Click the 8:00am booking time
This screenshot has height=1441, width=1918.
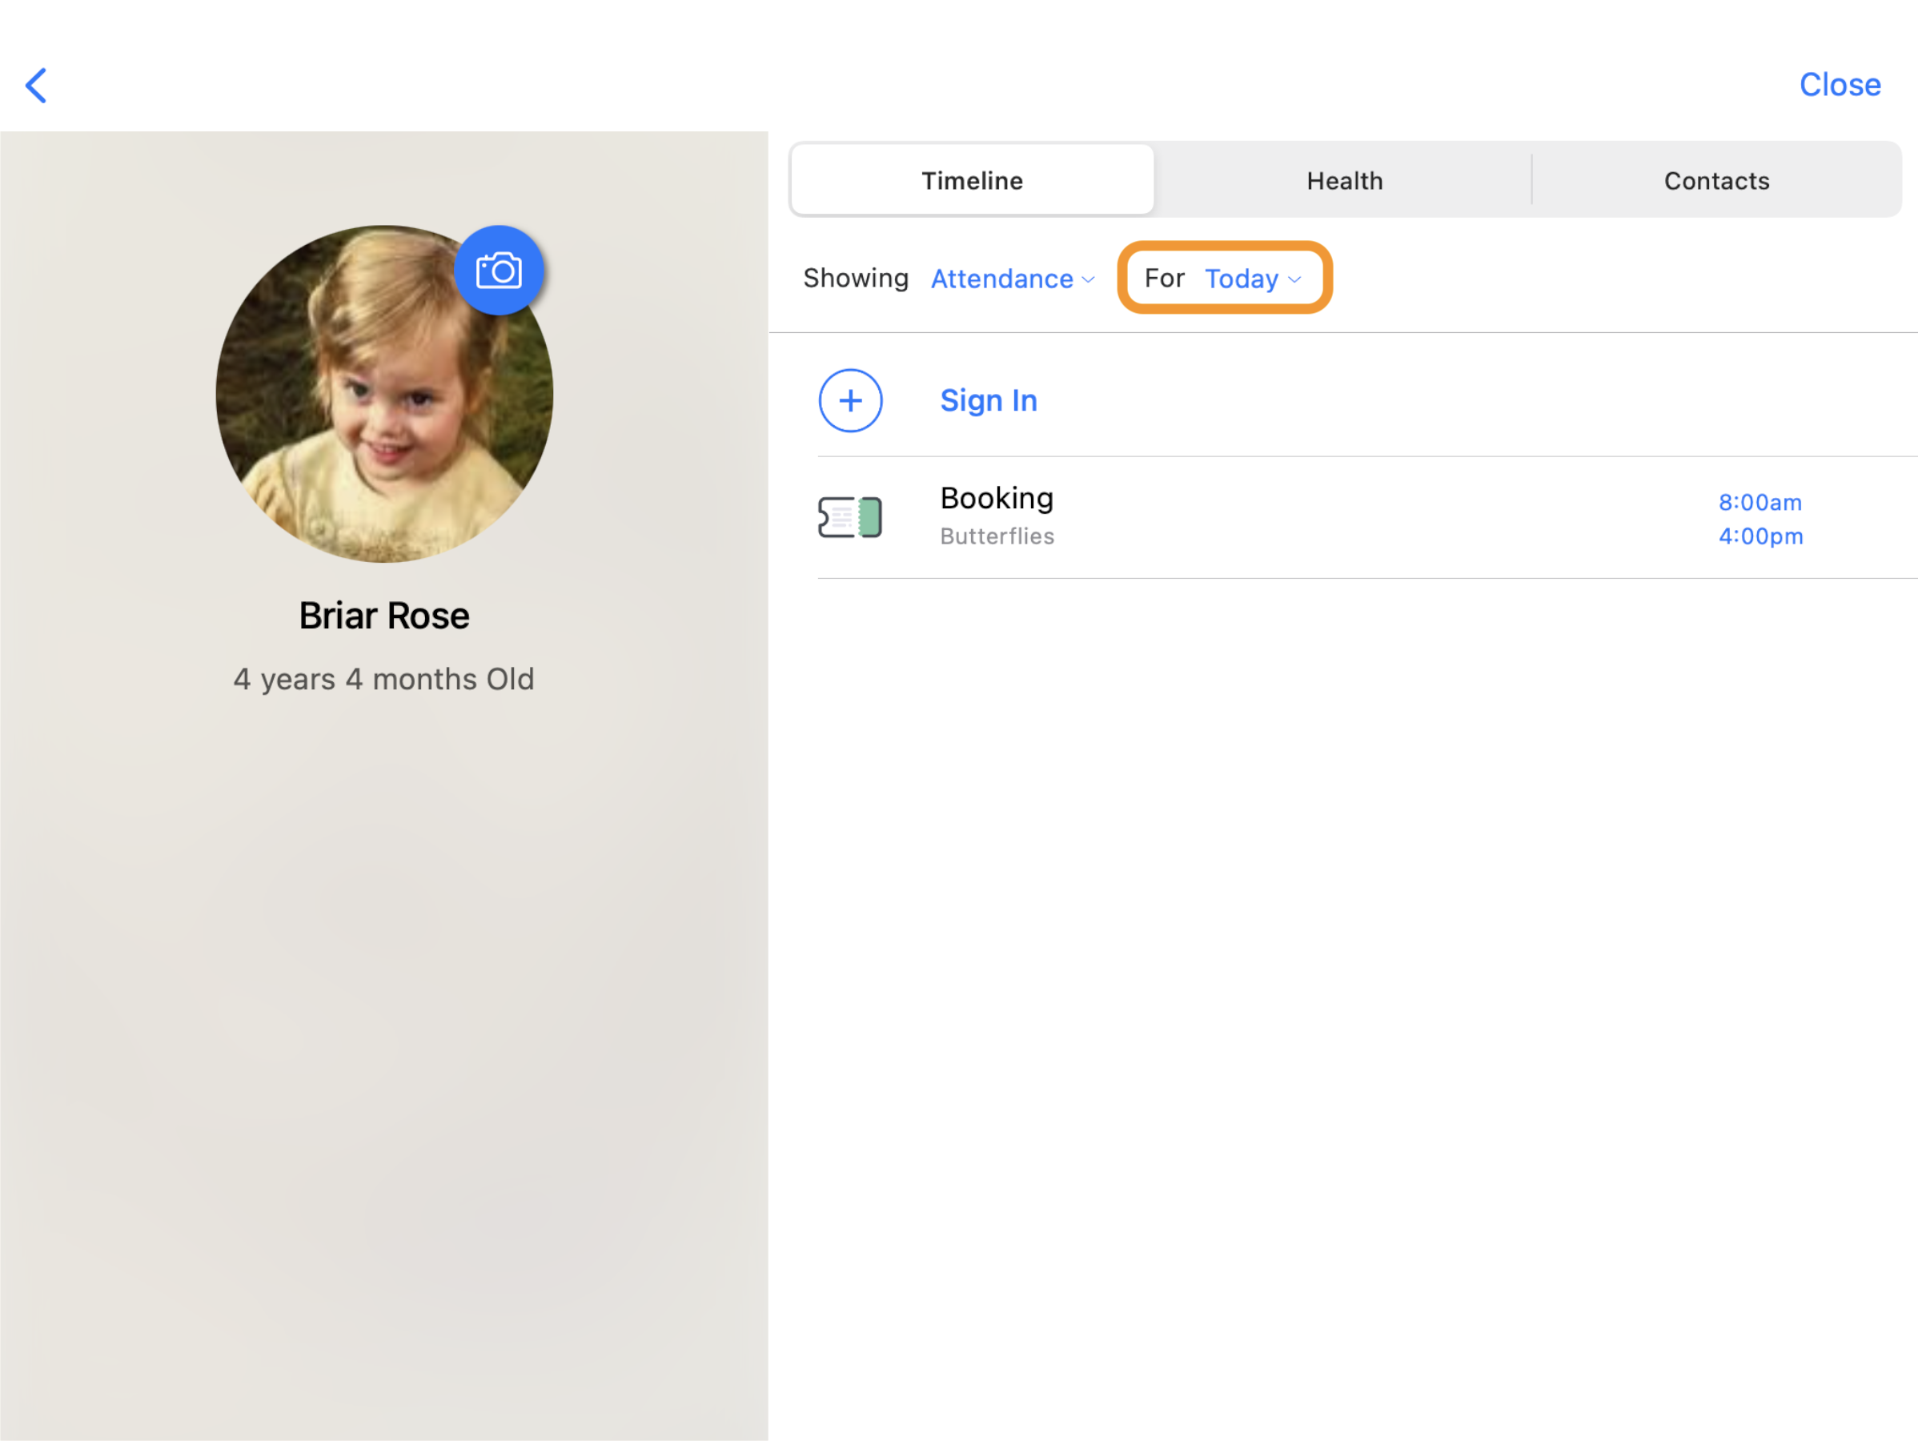pyautogui.click(x=1760, y=502)
